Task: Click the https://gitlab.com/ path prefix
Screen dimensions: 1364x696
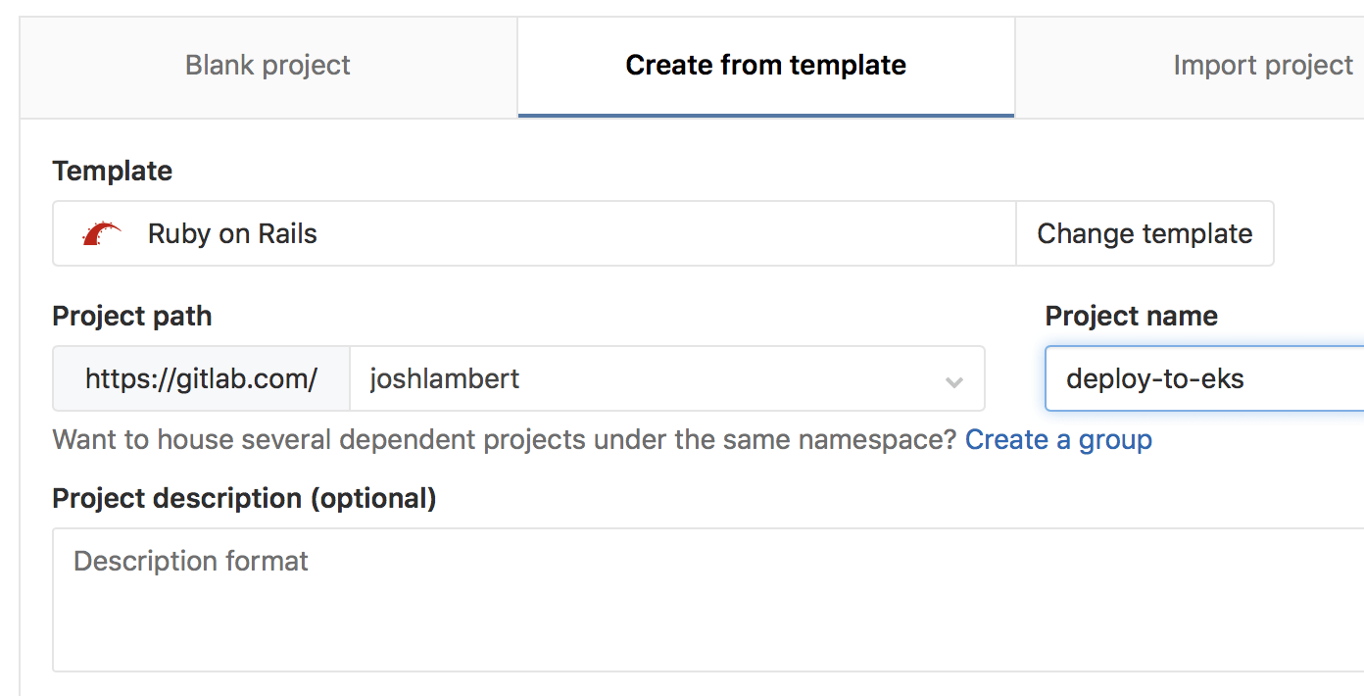Action: click(200, 379)
